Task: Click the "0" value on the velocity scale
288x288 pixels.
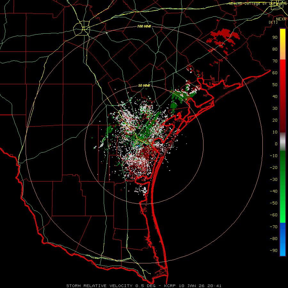Action: coord(276,144)
